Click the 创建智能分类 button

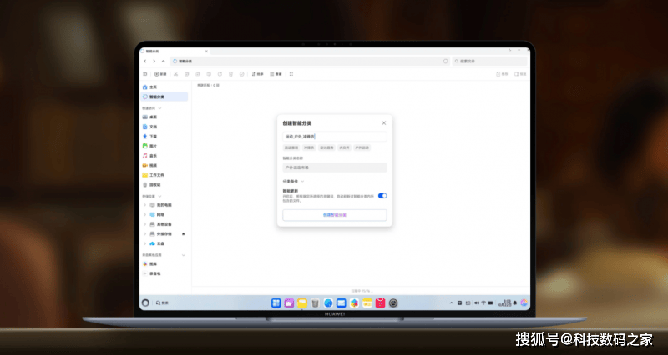[334, 215]
